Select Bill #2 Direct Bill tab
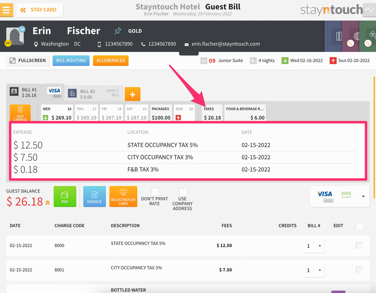Screen dimensions: 376x293 point(94,94)
